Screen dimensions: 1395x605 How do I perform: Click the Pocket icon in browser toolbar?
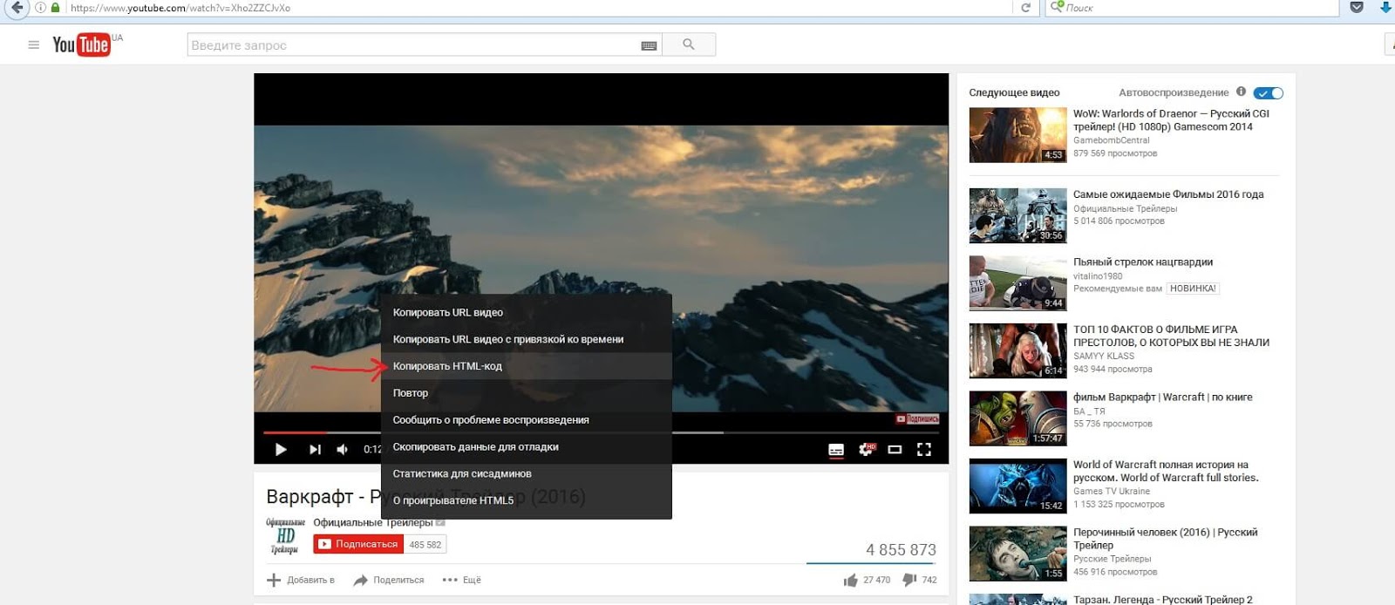[1357, 7]
